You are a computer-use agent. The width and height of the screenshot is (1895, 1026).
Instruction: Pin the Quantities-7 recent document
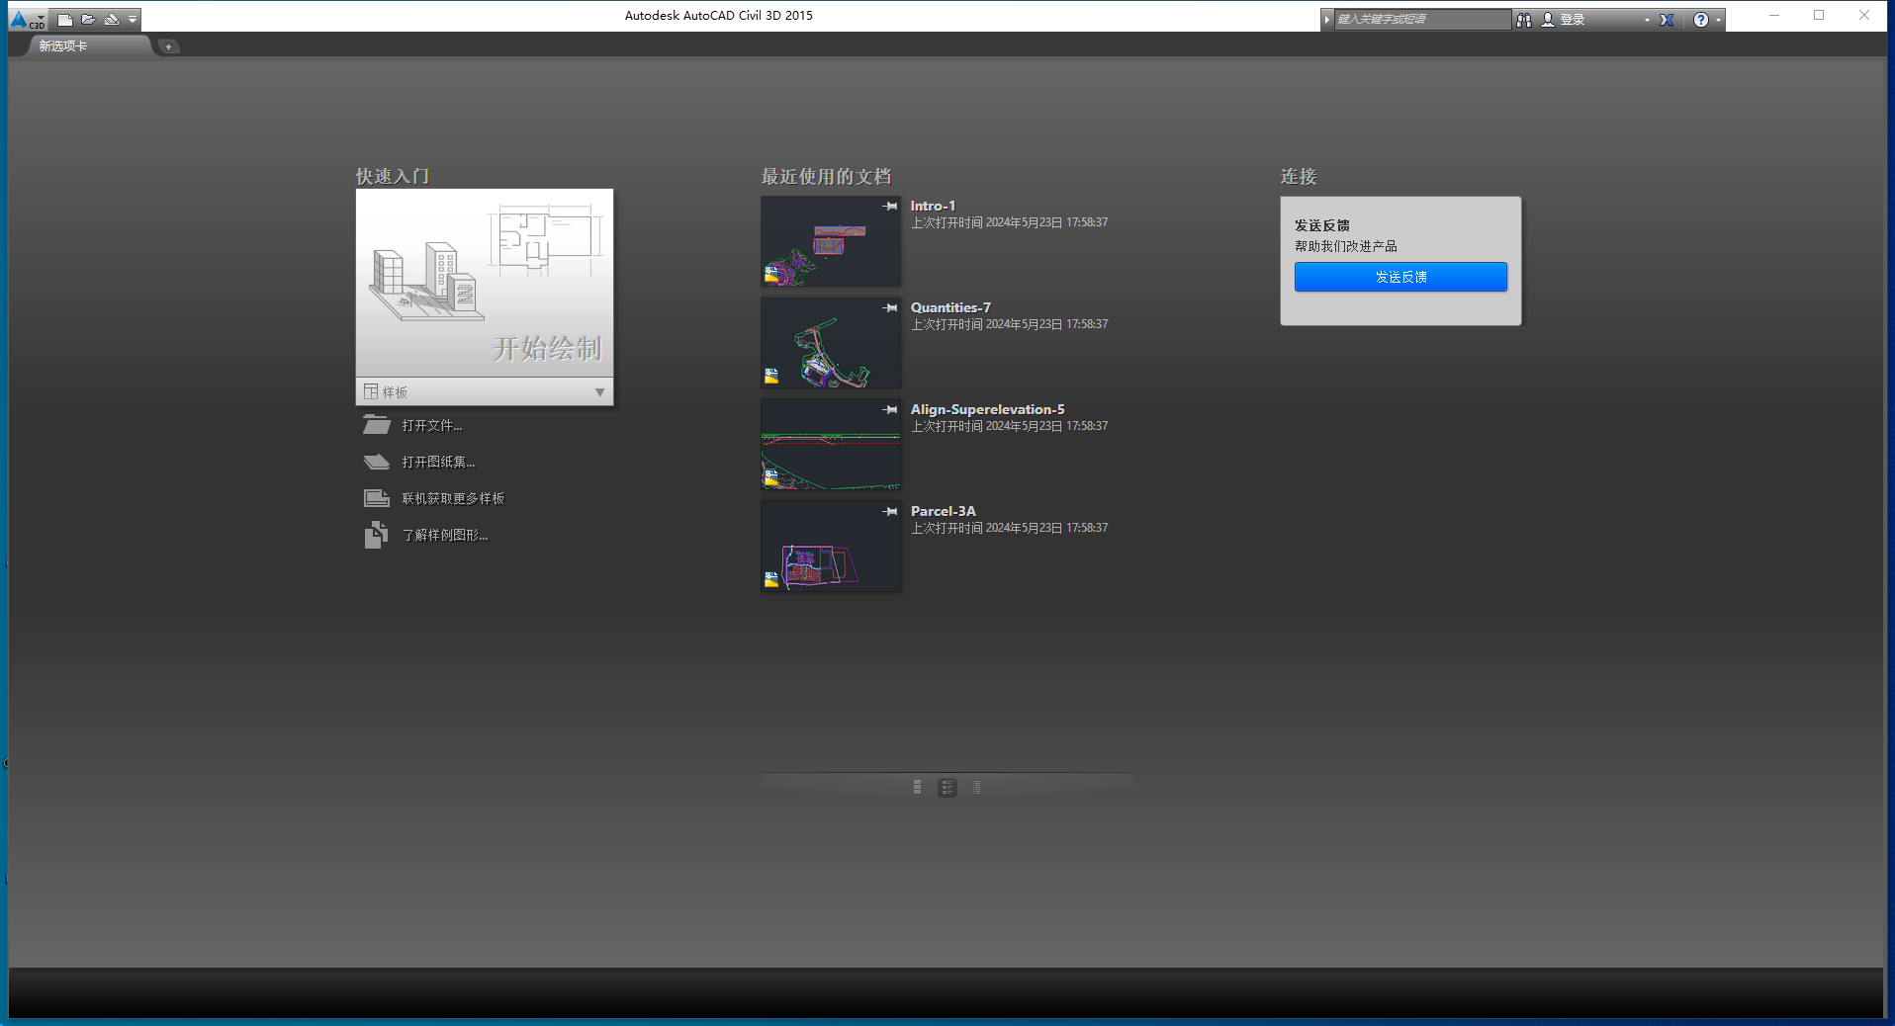(890, 308)
